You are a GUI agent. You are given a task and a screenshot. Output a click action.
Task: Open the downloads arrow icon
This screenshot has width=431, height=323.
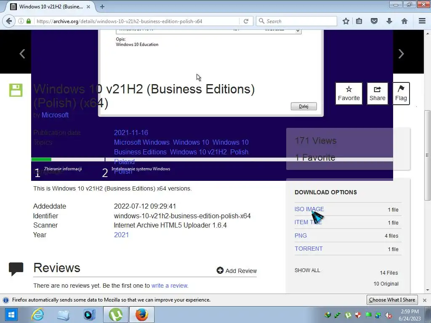click(x=389, y=21)
